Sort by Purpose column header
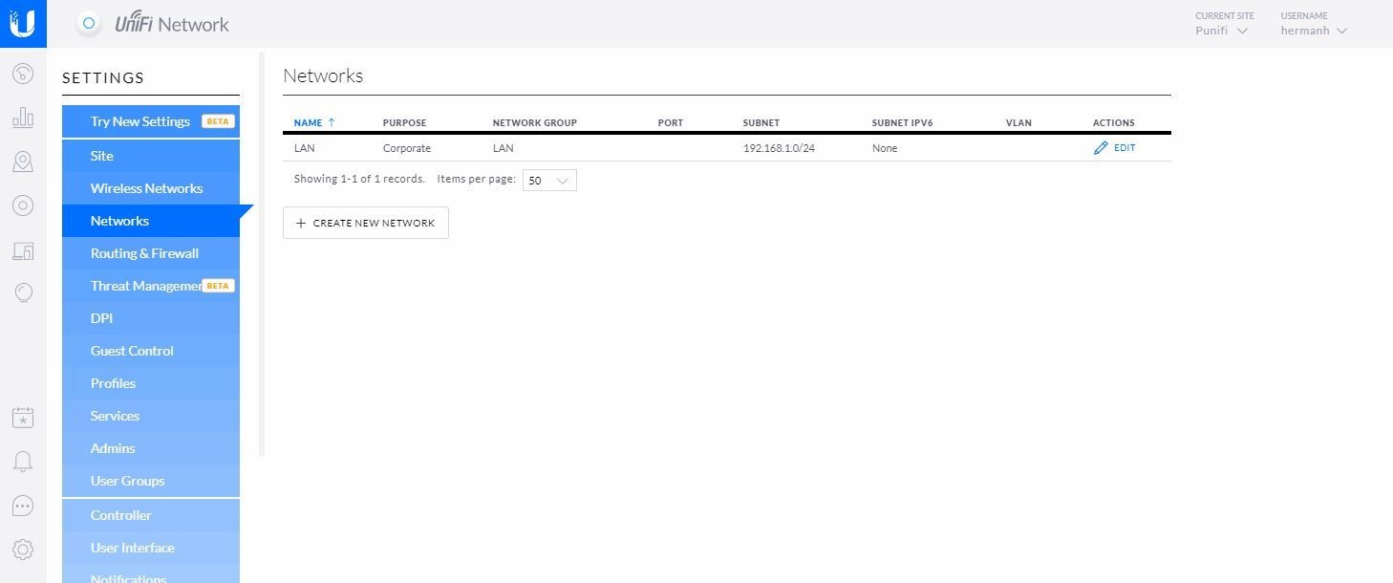The width and height of the screenshot is (1393, 583). [404, 122]
